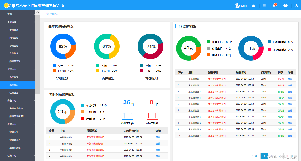301x161 pixels.
Task: Collapse the 任务中心 sidebar section
Action: tap(34, 156)
